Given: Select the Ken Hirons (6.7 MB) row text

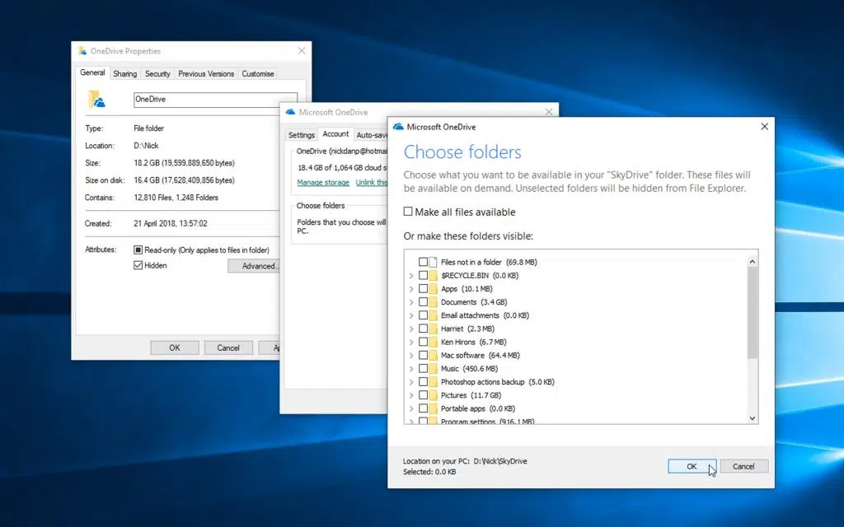Looking at the screenshot, I should 474,342.
